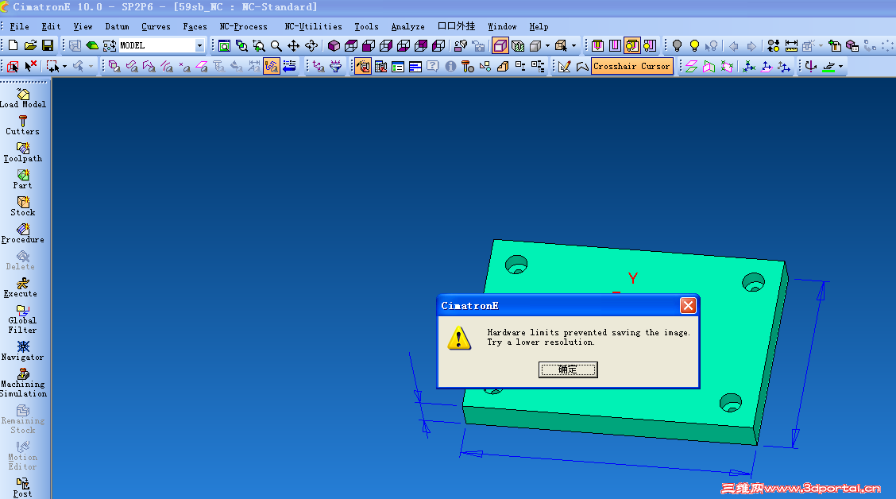Screen dimensions: 896x499
Task: Toggle the highlighted shaded-with-edges display mode
Action: pyautogui.click(x=500, y=46)
